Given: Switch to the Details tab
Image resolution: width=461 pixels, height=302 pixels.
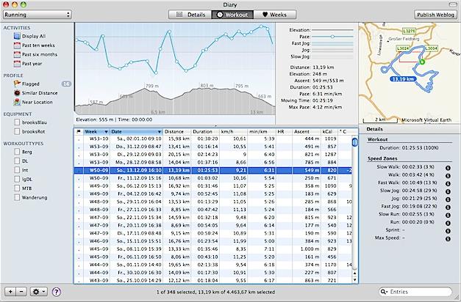Looking at the screenshot, I should coord(190,15).
